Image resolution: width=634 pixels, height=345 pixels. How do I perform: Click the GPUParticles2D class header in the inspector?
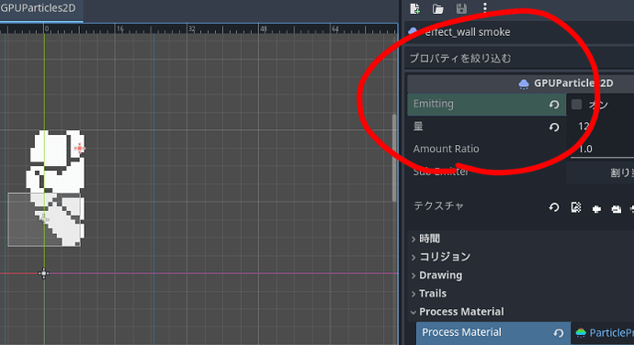[x=521, y=83]
